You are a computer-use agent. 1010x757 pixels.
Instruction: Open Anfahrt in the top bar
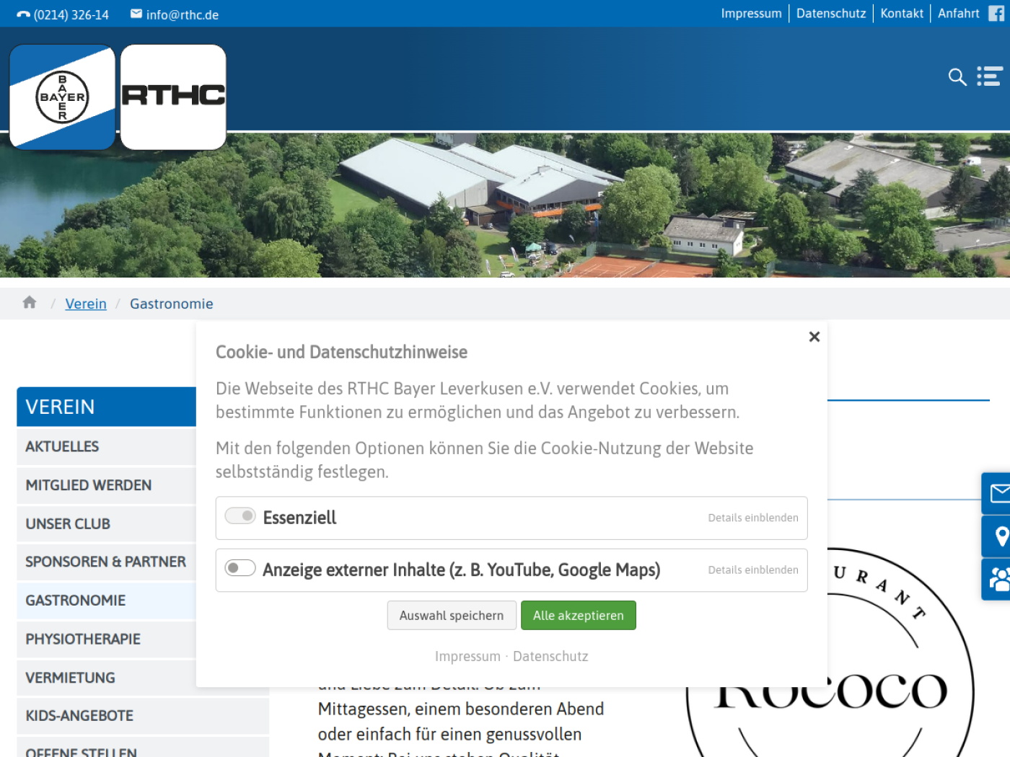[959, 14]
